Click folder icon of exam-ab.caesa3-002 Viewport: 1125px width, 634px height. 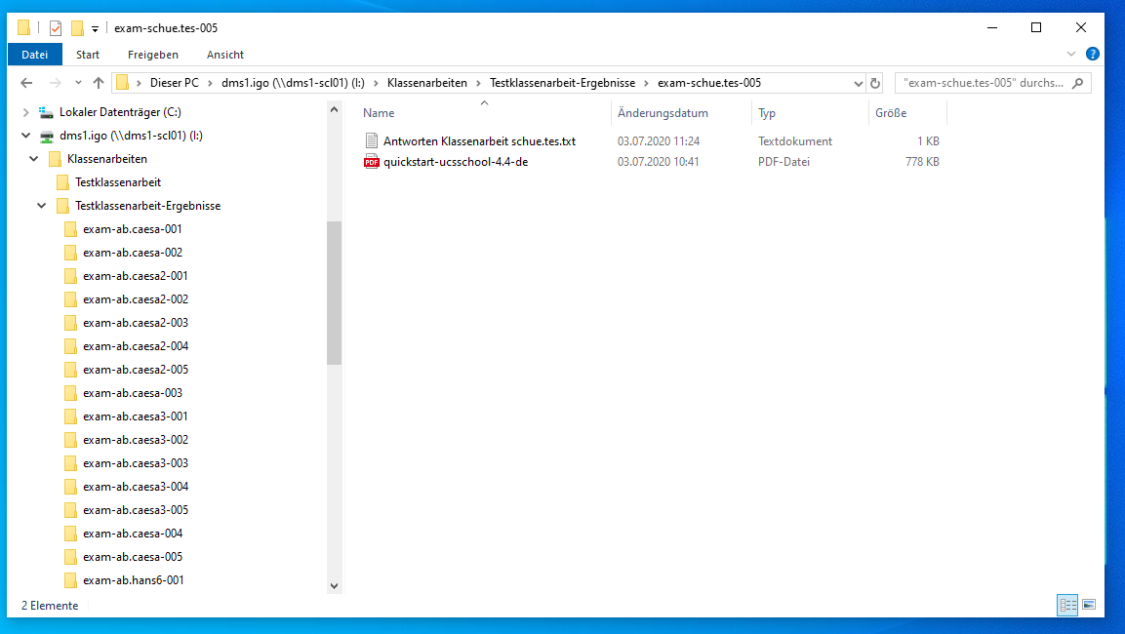click(x=70, y=440)
